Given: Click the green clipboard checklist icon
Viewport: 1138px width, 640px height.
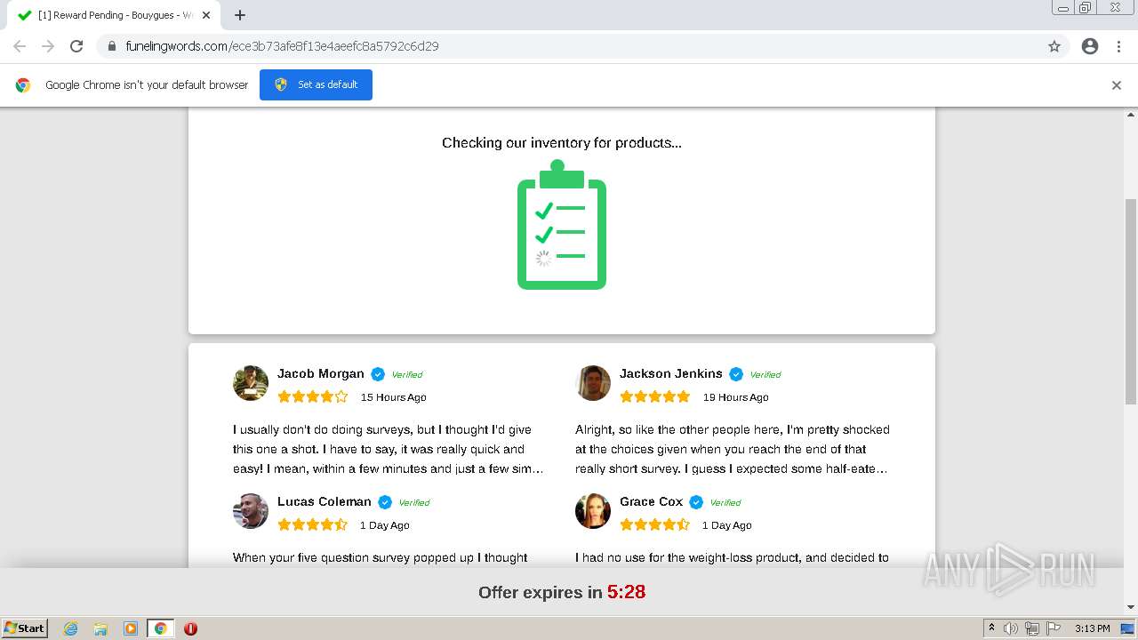Looking at the screenshot, I should (562, 225).
